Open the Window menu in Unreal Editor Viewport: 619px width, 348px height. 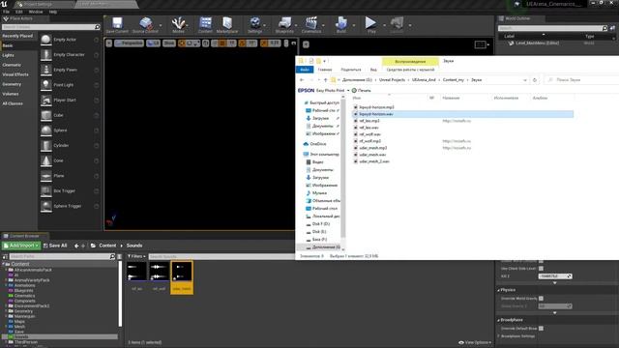36,12
